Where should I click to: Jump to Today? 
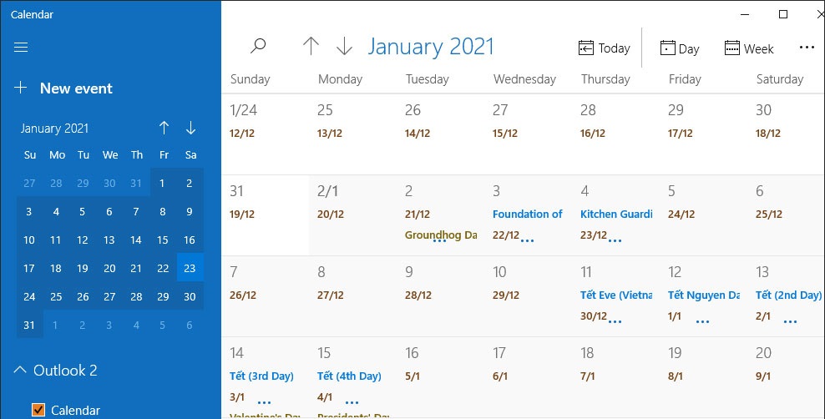(605, 48)
